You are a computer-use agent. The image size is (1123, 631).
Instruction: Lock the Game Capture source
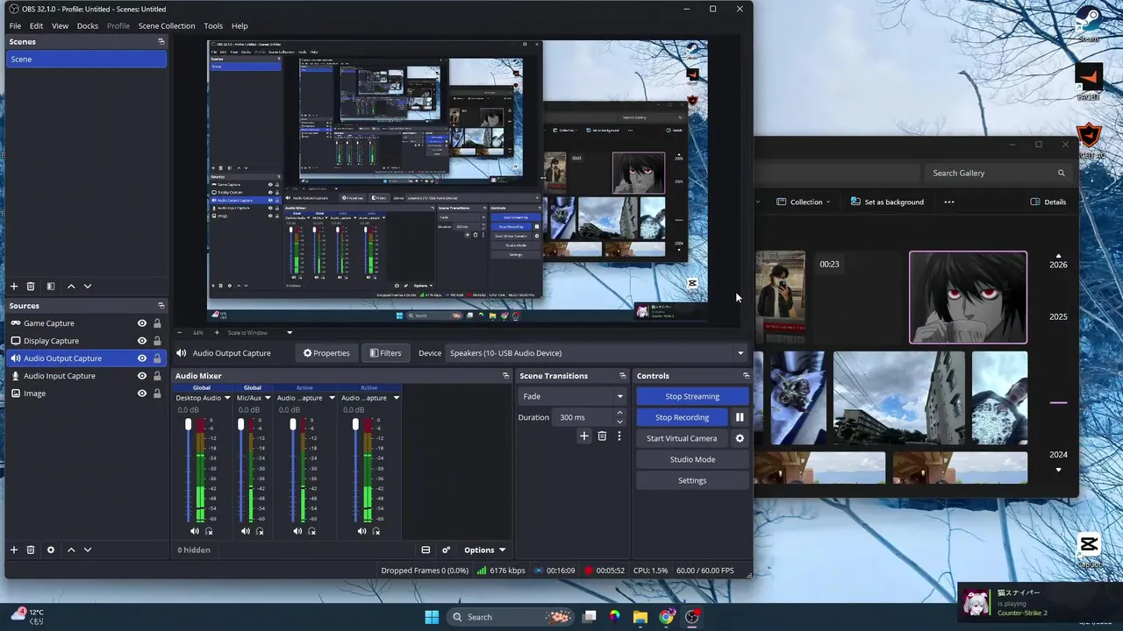pyautogui.click(x=157, y=323)
